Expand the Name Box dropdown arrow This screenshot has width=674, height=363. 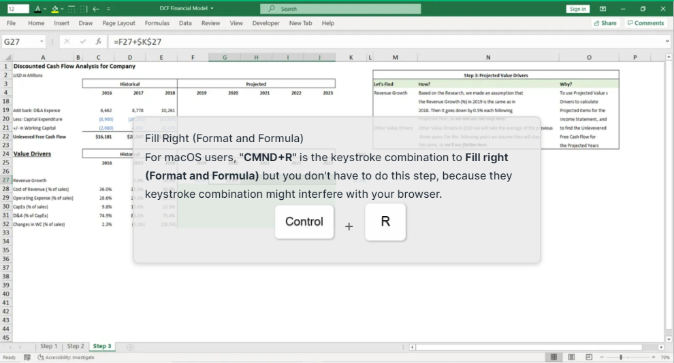tap(42, 41)
